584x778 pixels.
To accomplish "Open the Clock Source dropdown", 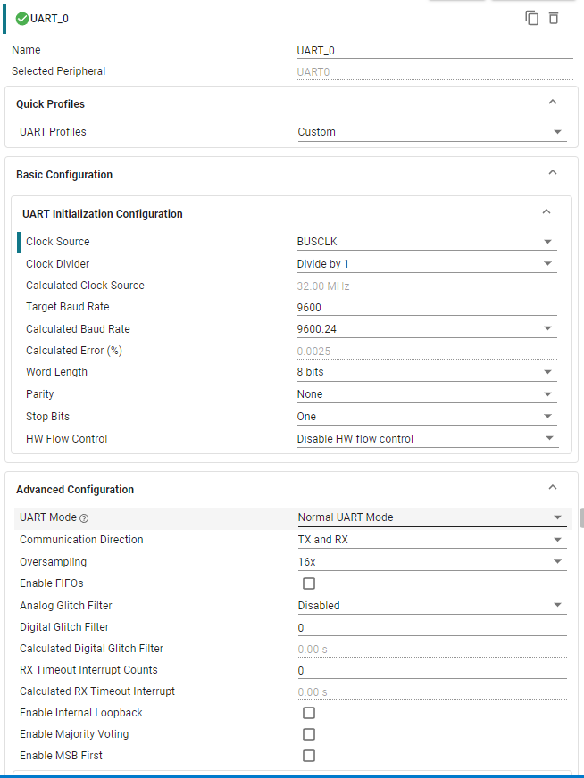I will coord(426,242).
